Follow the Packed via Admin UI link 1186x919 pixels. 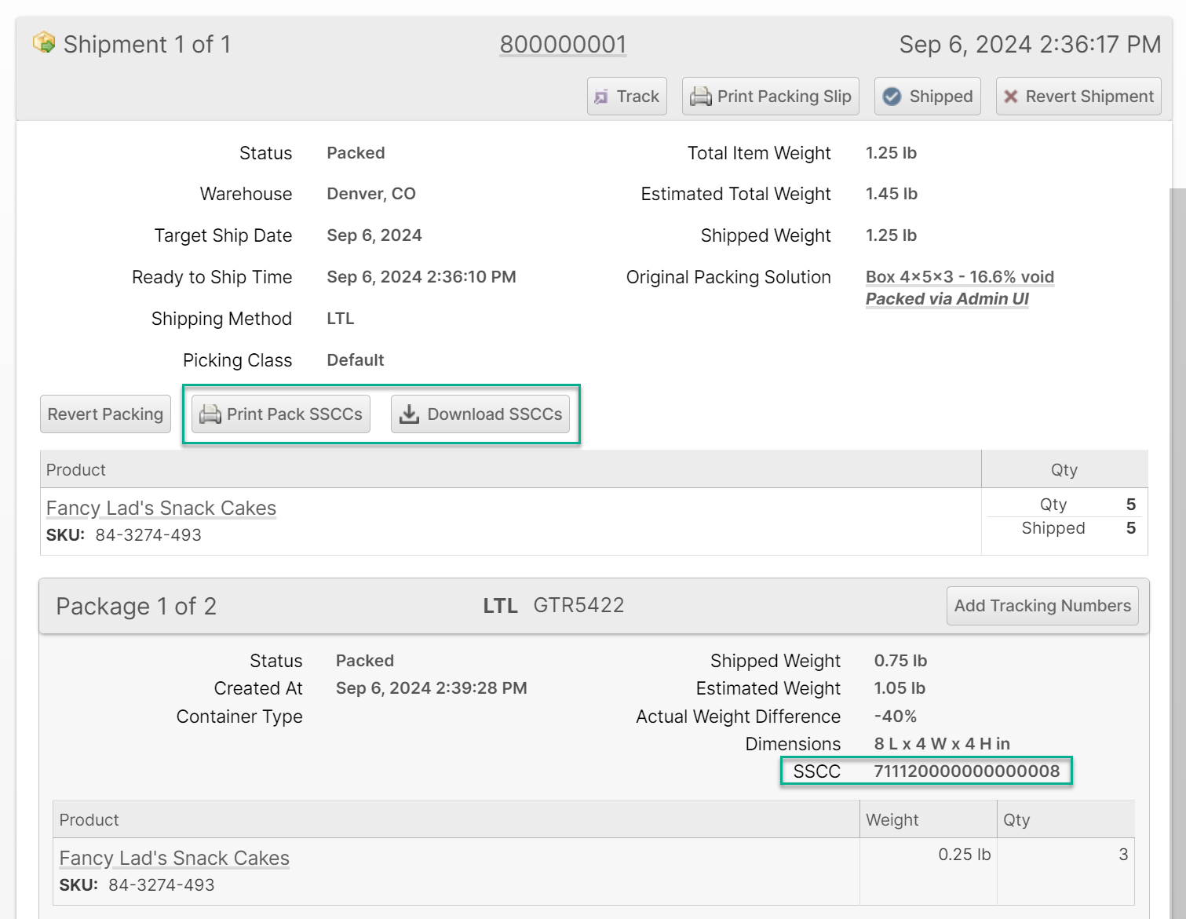click(x=947, y=299)
